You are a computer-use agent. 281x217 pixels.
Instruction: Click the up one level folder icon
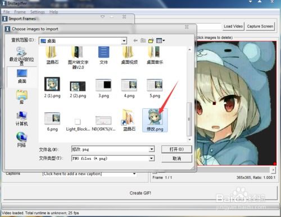click(x=143, y=40)
